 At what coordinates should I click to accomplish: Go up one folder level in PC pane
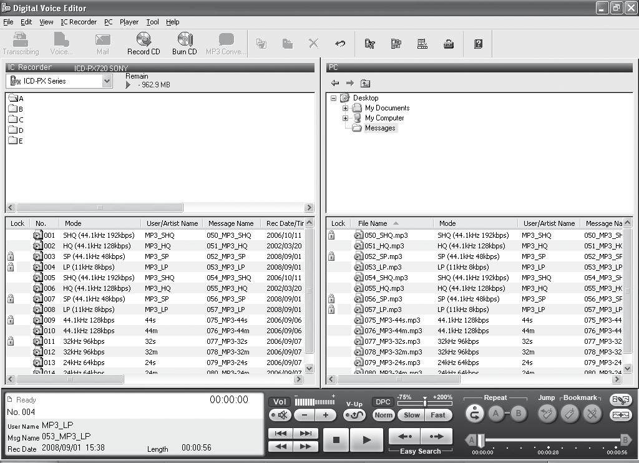(x=365, y=83)
